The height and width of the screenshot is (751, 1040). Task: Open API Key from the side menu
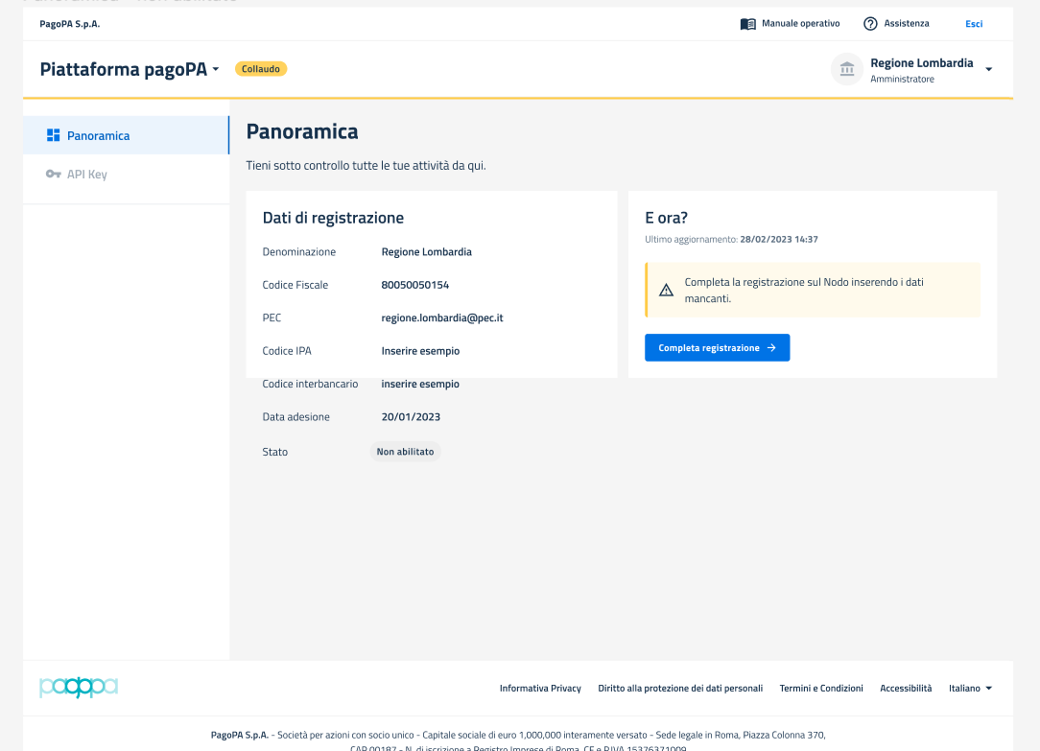coord(86,175)
